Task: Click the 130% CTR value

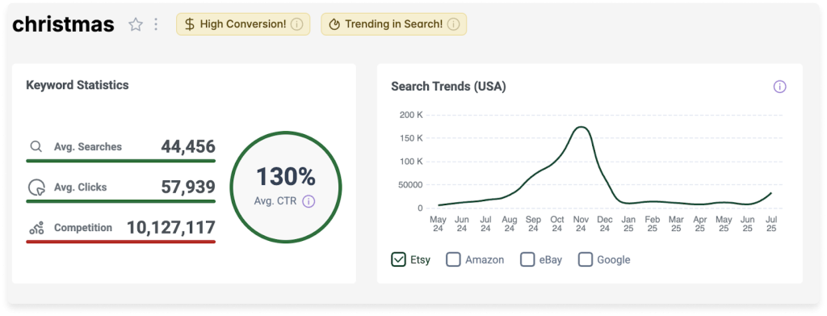Action: pos(285,177)
